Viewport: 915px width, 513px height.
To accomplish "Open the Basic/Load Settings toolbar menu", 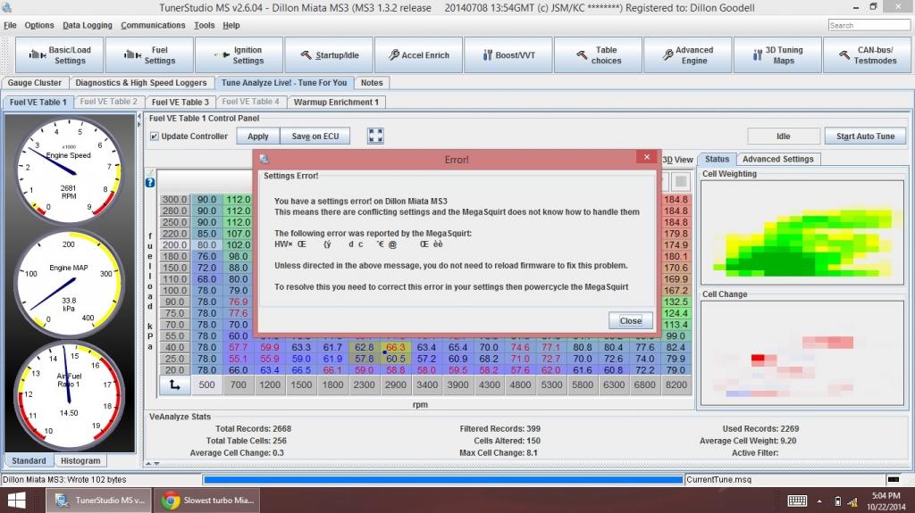I will 60,54.
